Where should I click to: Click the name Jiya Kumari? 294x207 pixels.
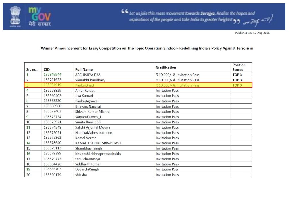pyautogui.click(x=84, y=96)
